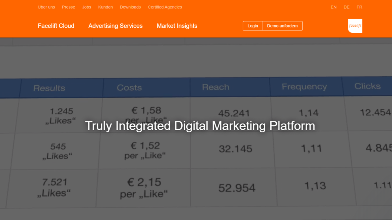The height and width of the screenshot is (220, 392).
Task: Click the 1,14 frequency value
Action: pyautogui.click(x=309, y=113)
